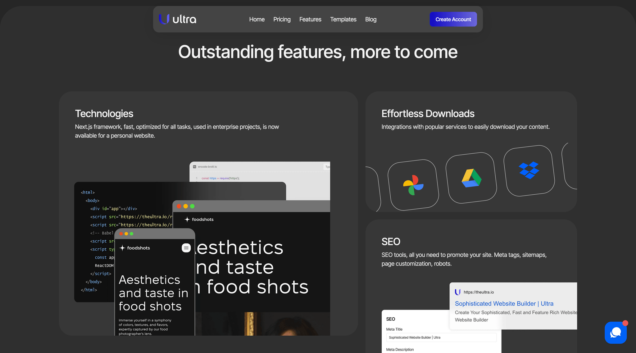636x353 pixels.
Task: Click the Google Drive triangle icon
Action: click(x=471, y=178)
